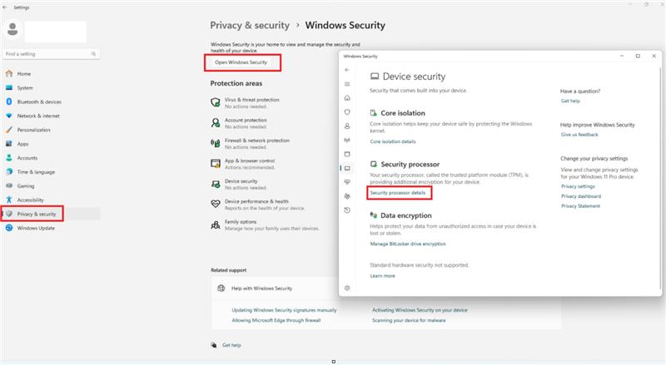Click Learn more under hardware security
The width and height of the screenshot is (666, 365).
(x=382, y=276)
